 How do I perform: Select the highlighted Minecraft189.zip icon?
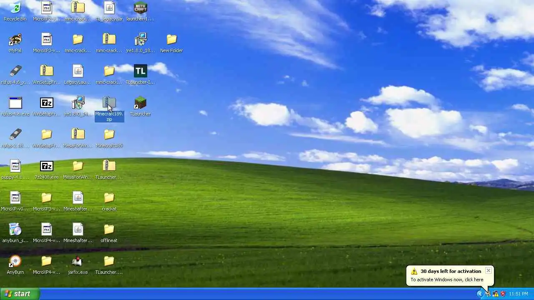(x=109, y=103)
